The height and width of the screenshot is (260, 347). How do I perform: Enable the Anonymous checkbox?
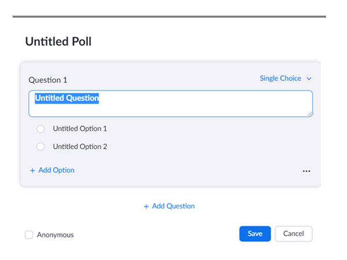tap(29, 235)
